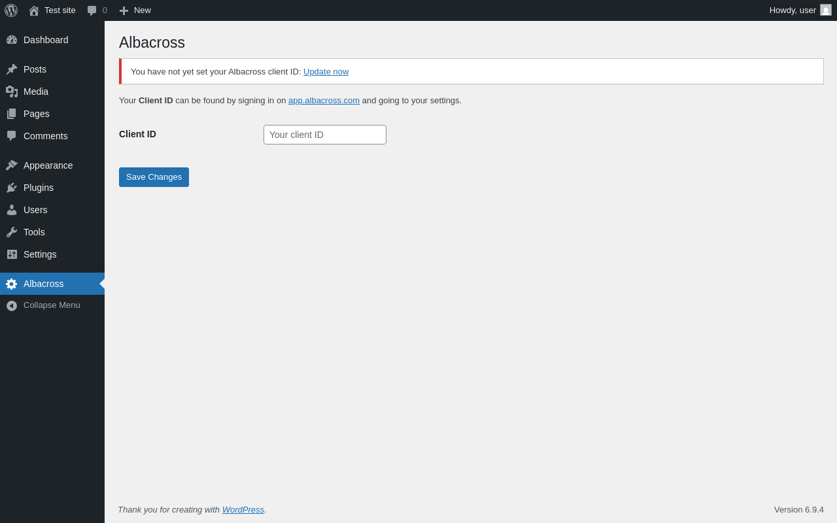837x523 pixels.
Task: Click the Albacross gear icon
Action: click(x=12, y=284)
